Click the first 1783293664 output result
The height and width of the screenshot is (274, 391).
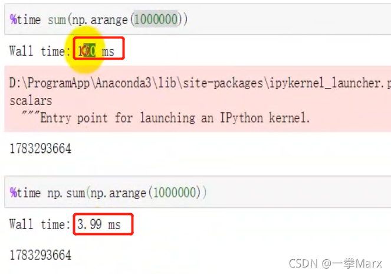coord(40,148)
